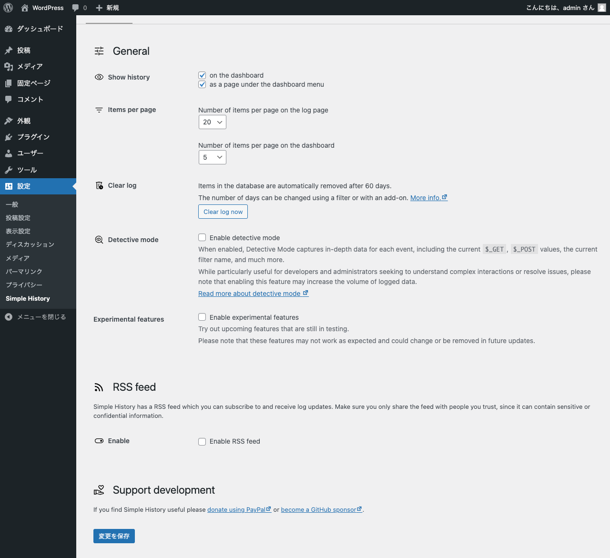Click the admin user avatar
The image size is (610, 558).
point(602,8)
